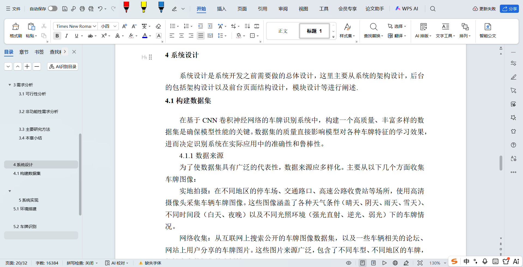Click the print icon
The image size is (523, 267).
82,9
